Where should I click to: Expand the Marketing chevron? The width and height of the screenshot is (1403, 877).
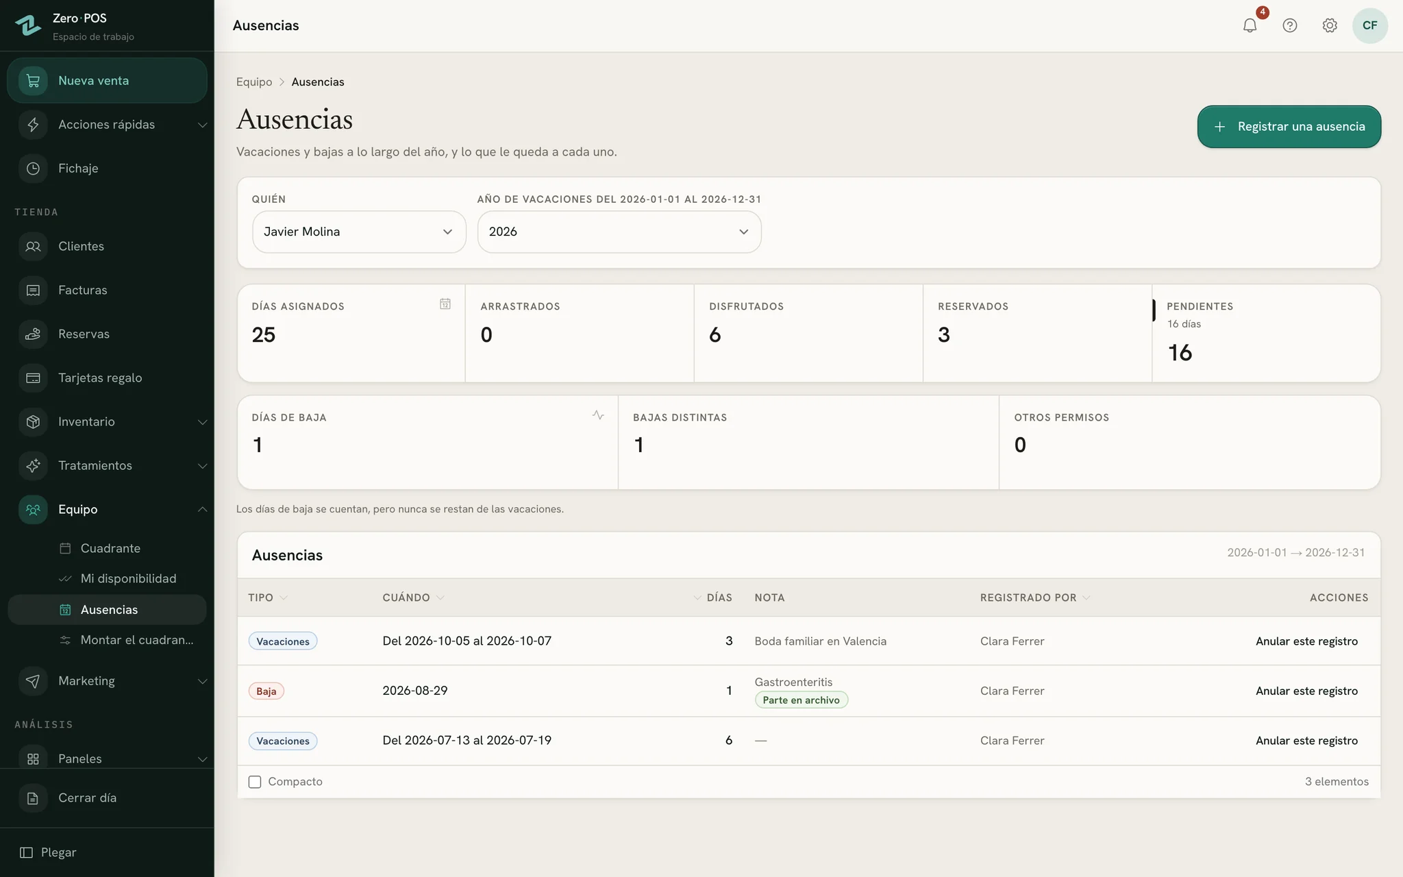click(202, 681)
